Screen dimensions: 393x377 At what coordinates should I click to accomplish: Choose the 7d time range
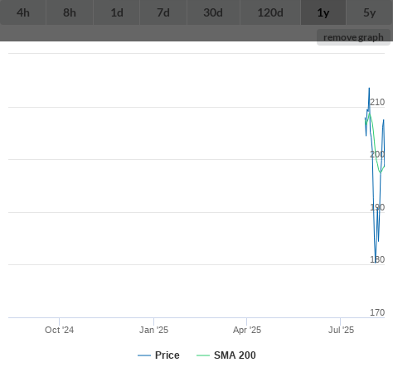163,12
